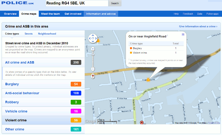Click the Terms of Use map link
222x135 pixels.
pyautogui.click(x=214, y=123)
